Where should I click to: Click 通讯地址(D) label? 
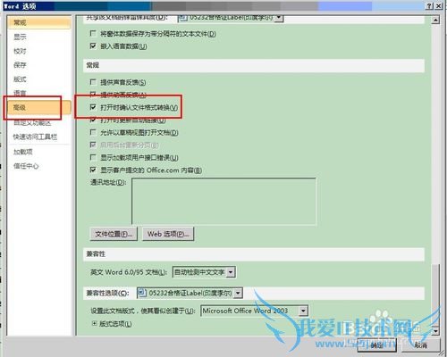pos(108,182)
